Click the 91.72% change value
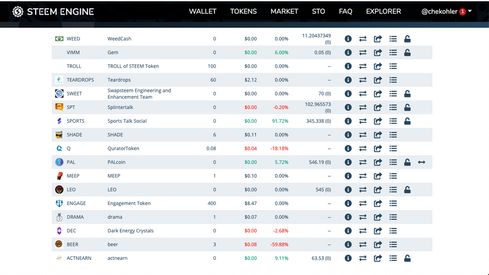Image resolution: width=489 pixels, height=275 pixels. [280, 121]
